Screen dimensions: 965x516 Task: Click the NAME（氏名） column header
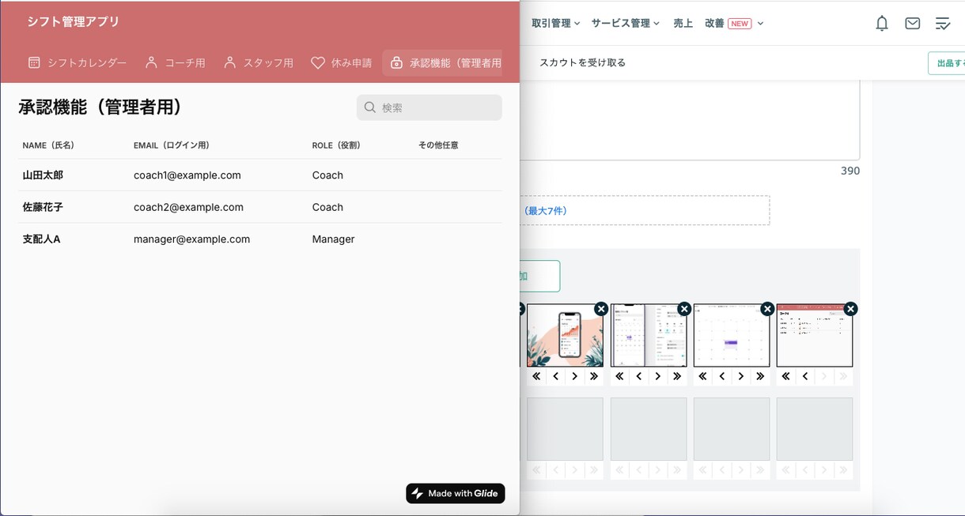(48, 145)
